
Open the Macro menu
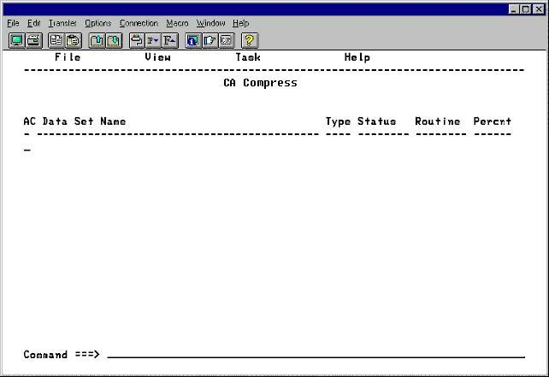point(177,23)
